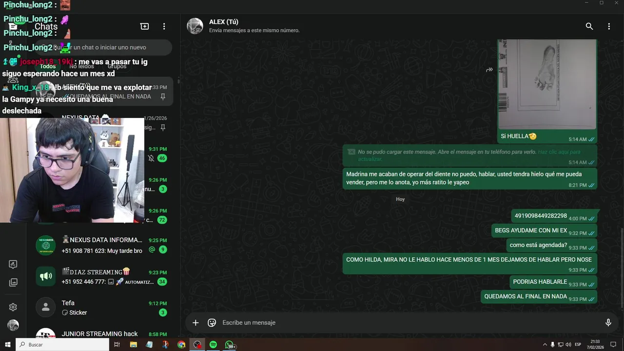Open WhatsApp settings gear in sidebar
Screen dimensions: 624x351
pyautogui.click(x=13, y=307)
